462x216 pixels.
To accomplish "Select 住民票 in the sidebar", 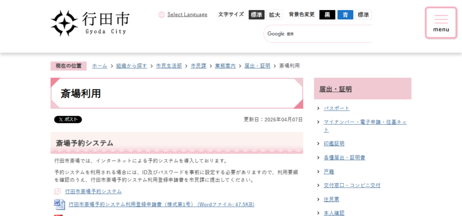I will point(331,199).
